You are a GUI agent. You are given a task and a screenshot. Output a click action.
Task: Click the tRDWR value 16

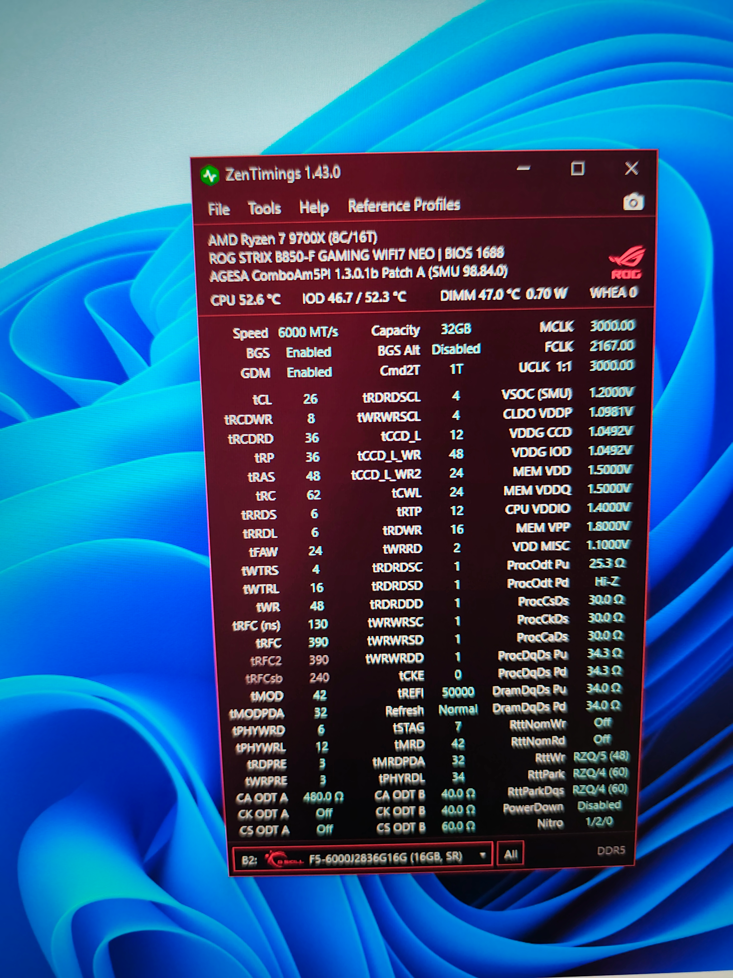[457, 529]
